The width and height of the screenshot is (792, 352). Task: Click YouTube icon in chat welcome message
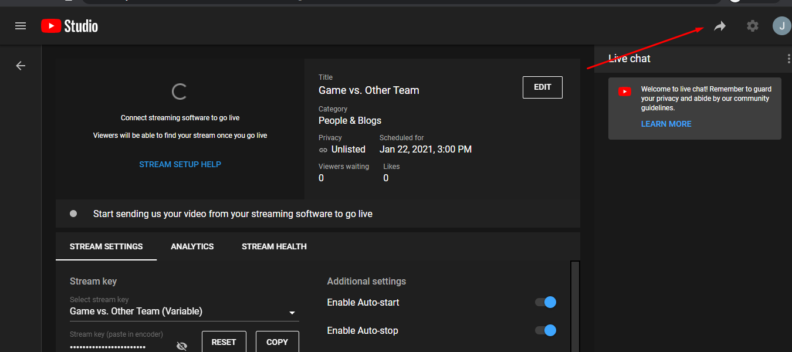pyautogui.click(x=624, y=92)
